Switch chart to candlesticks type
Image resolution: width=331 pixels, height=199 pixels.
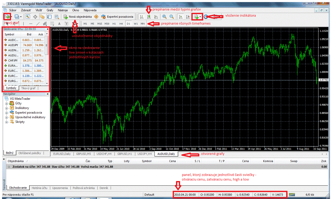[149, 17]
